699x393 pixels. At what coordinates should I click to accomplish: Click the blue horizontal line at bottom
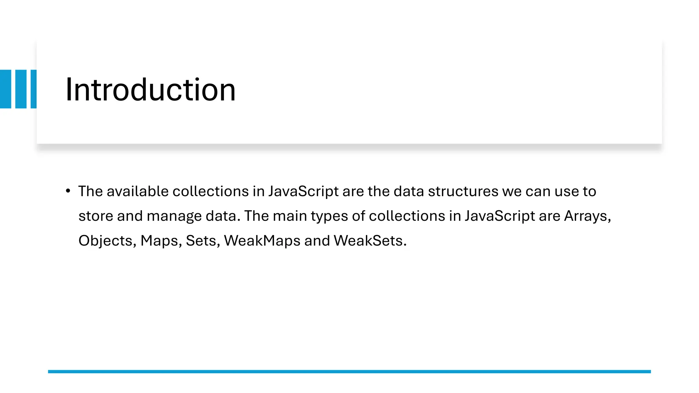(x=349, y=372)
